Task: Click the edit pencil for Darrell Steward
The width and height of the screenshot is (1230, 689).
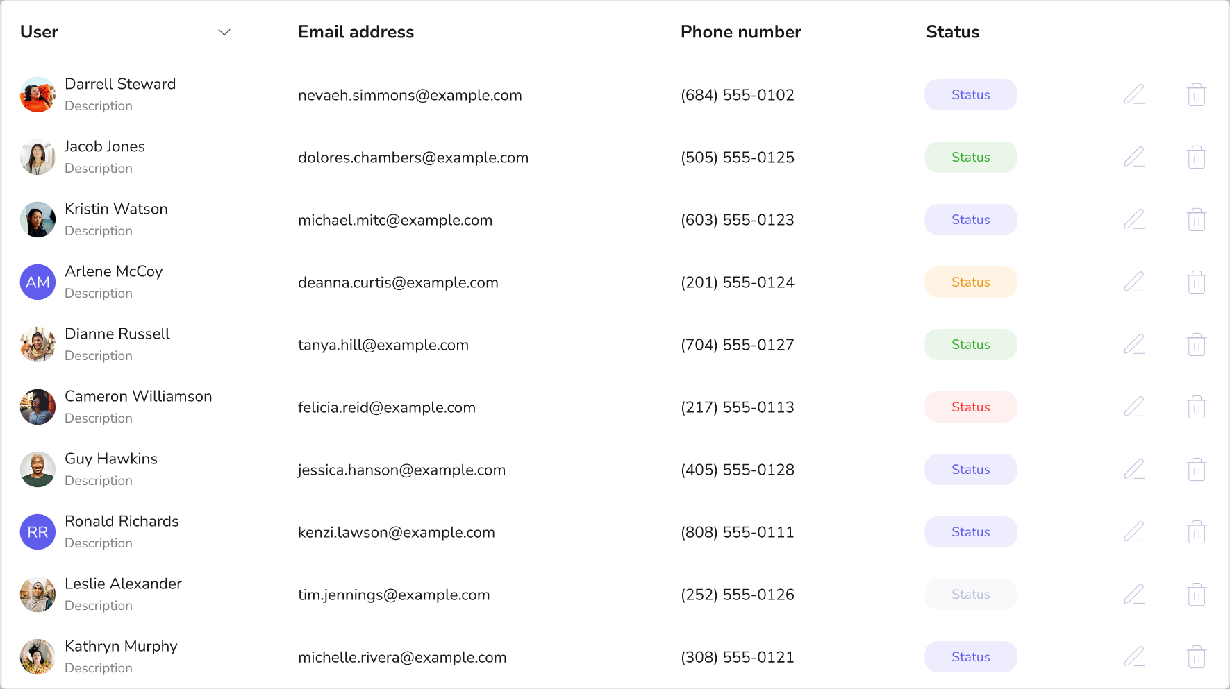Action: [x=1133, y=94]
